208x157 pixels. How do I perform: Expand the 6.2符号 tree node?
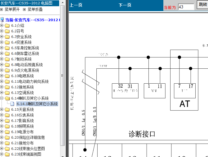(x=2, y=31)
